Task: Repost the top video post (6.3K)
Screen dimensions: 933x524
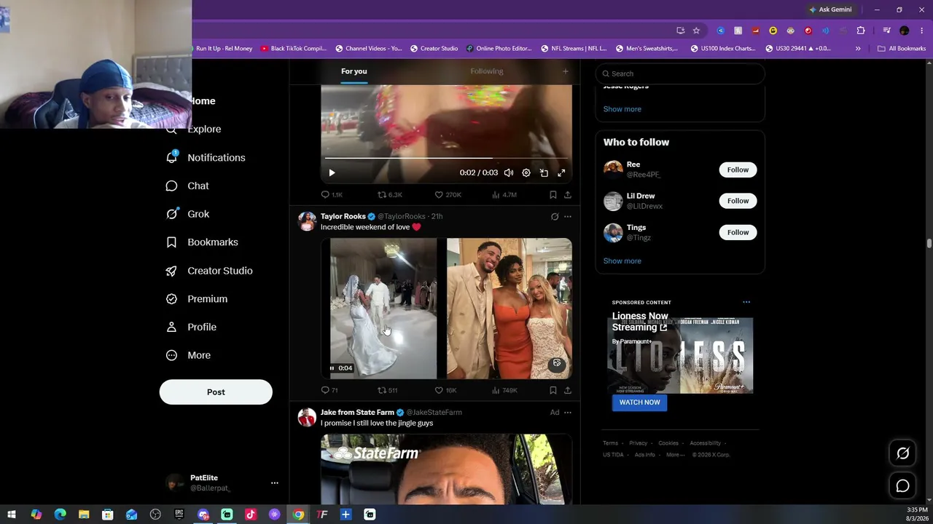Action: (389, 195)
